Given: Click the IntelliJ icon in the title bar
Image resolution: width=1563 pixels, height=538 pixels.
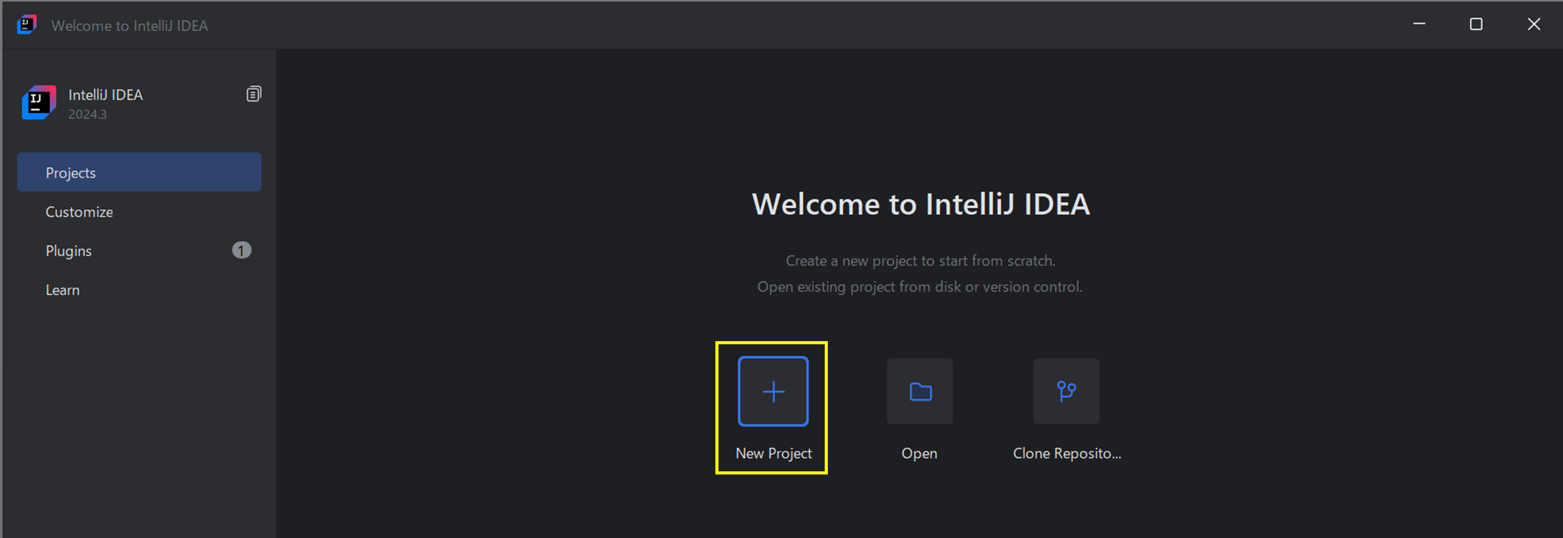Looking at the screenshot, I should (27, 25).
